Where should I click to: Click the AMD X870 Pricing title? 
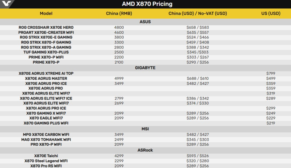point(145,4)
